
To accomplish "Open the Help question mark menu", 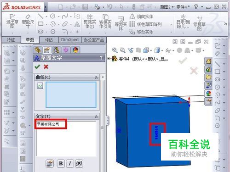I will [x=196, y=7].
